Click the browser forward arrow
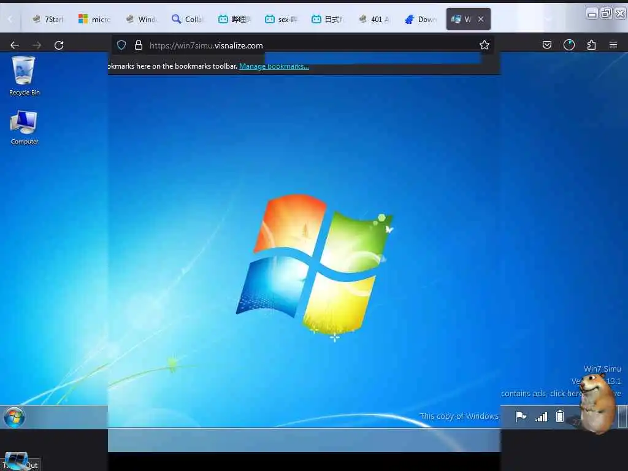Viewport: 628px width, 471px height. [x=37, y=45]
